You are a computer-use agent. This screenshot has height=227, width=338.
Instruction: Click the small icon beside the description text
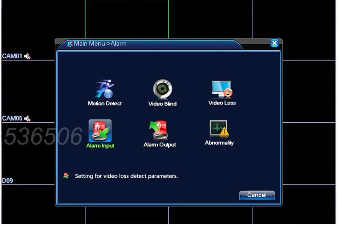pos(66,176)
